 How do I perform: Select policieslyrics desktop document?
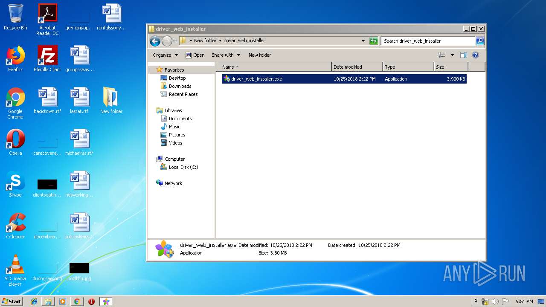(79, 226)
